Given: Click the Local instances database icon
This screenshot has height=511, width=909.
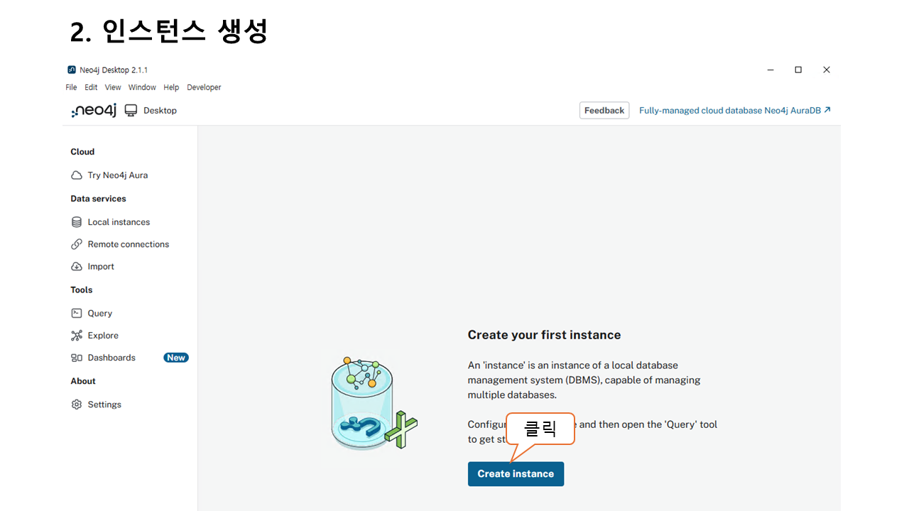Looking at the screenshot, I should tap(77, 222).
